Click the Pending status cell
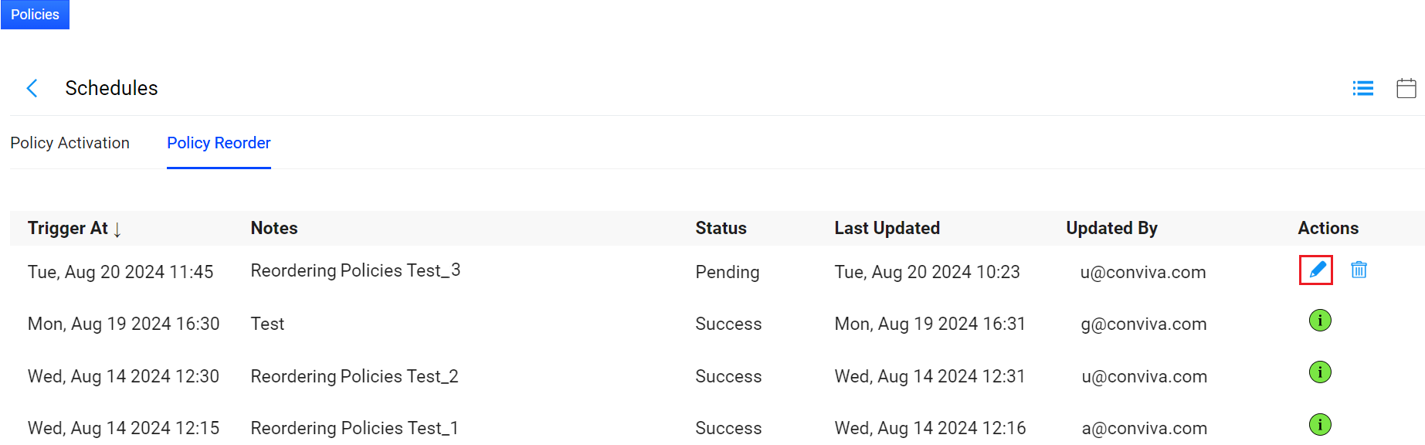The height and width of the screenshot is (445, 1425). [x=727, y=272]
